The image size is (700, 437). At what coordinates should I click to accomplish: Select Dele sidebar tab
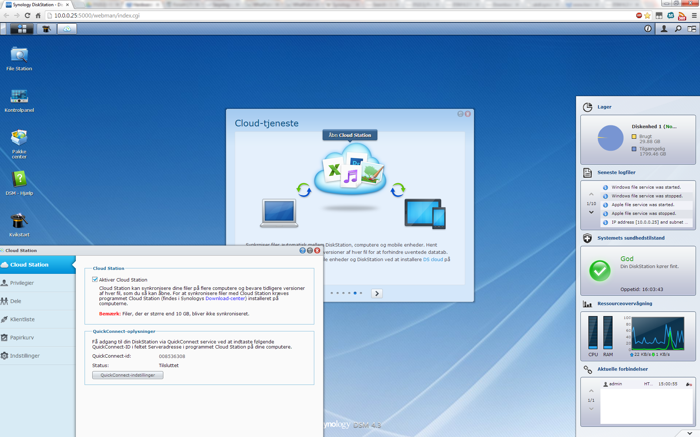pyautogui.click(x=38, y=301)
